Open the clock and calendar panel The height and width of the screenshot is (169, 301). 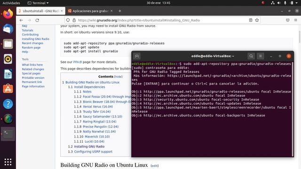click(158, 3)
